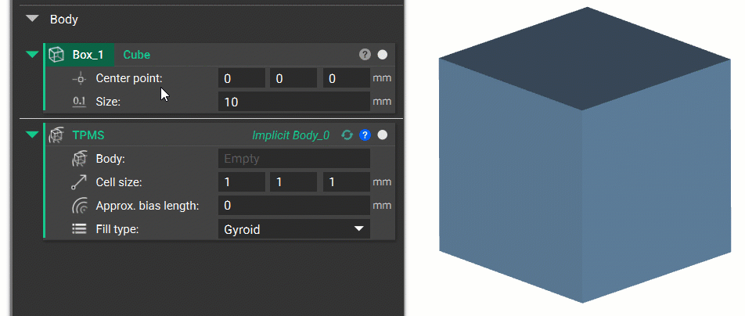Edit Center point Y value field

293,78
